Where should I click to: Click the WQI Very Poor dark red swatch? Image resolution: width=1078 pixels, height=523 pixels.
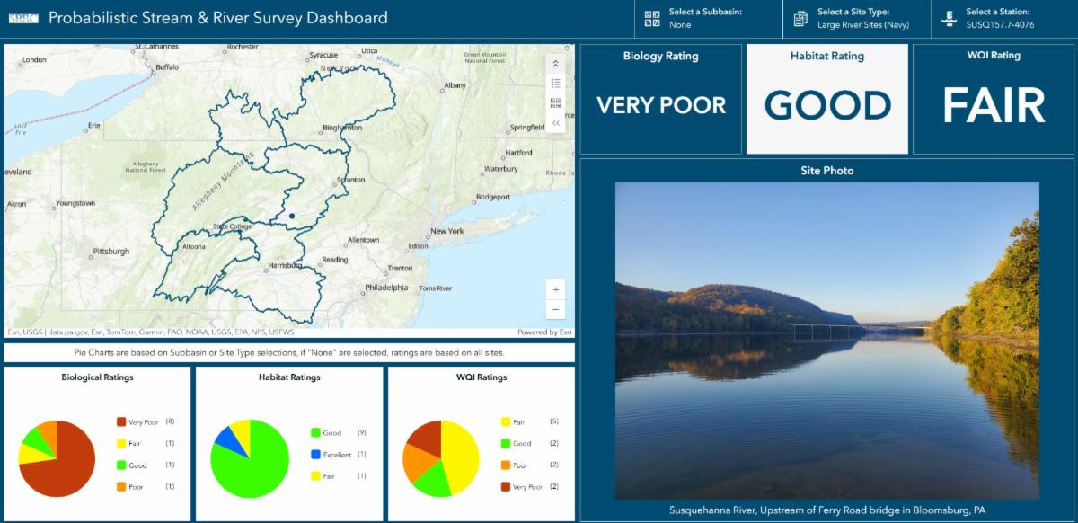(x=506, y=487)
